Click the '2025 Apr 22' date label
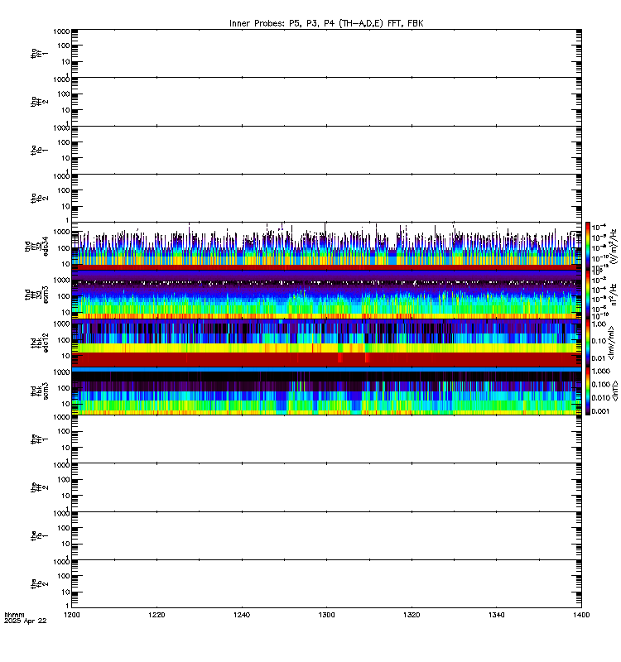 [x=26, y=621]
